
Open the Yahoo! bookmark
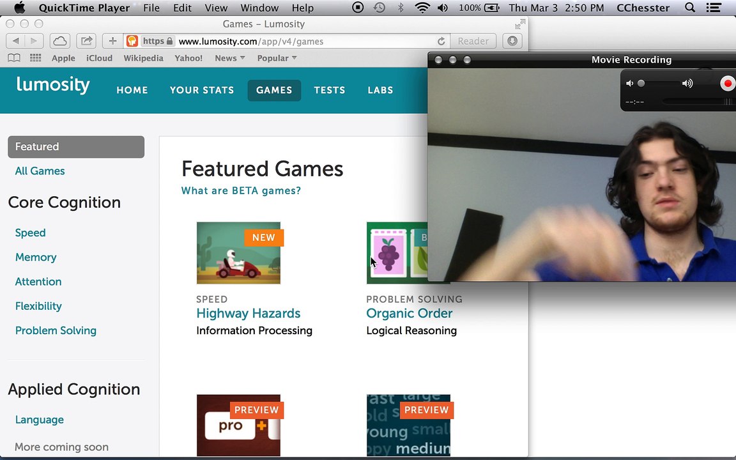tap(188, 58)
